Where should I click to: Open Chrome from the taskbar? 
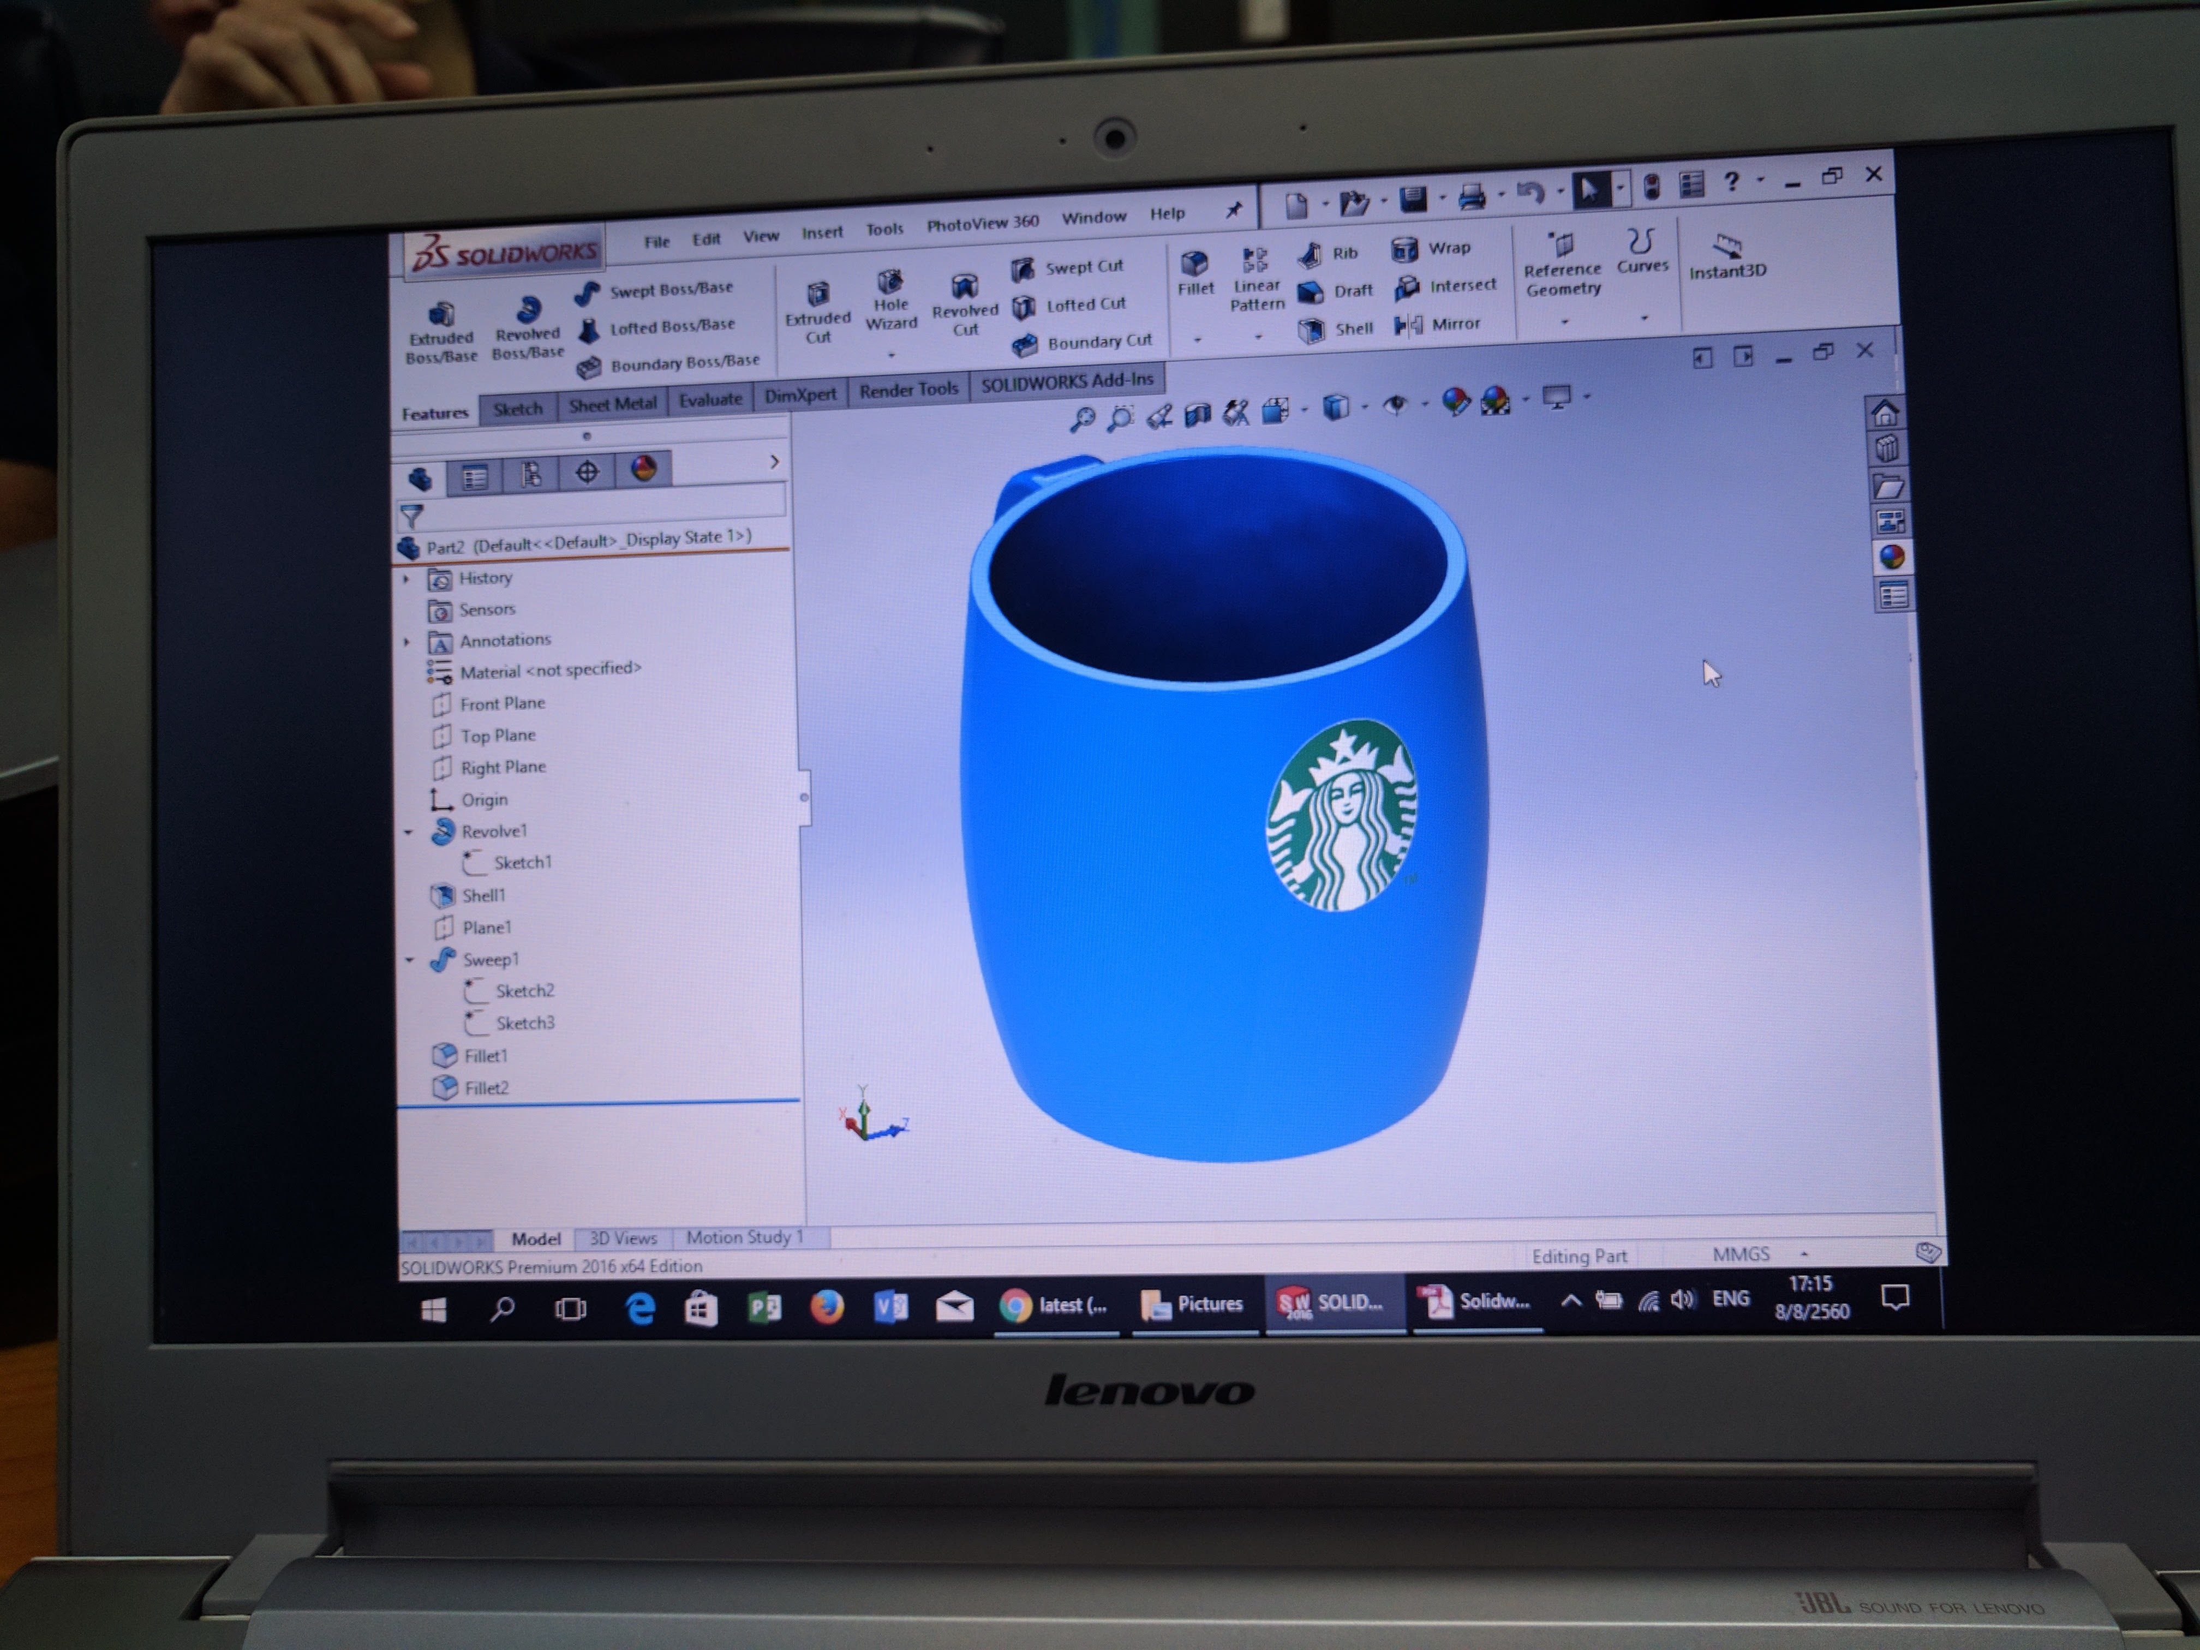click(x=1054, y=1306)
